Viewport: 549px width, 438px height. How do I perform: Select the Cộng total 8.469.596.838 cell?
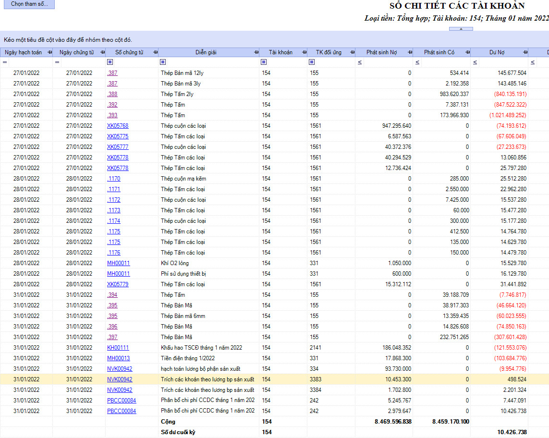[x=384, y=422]
